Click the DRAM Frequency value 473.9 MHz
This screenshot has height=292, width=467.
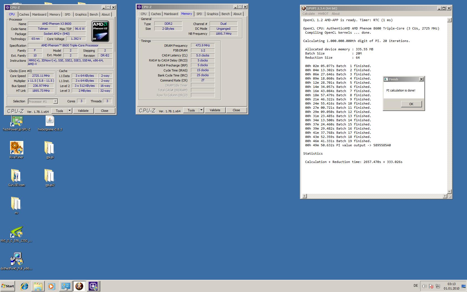[x=203, y=45]
